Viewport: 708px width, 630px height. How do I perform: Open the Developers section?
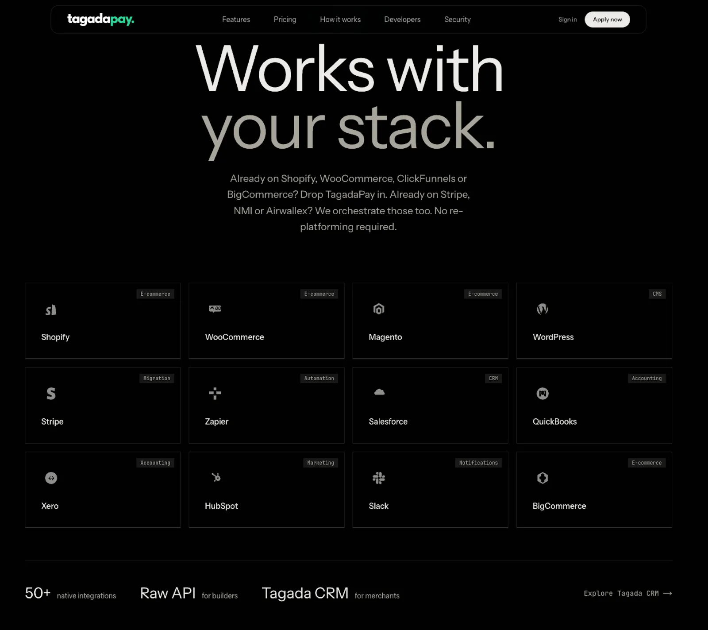402,19
